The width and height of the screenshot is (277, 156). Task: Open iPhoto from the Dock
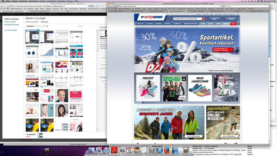tap(122, 150)
